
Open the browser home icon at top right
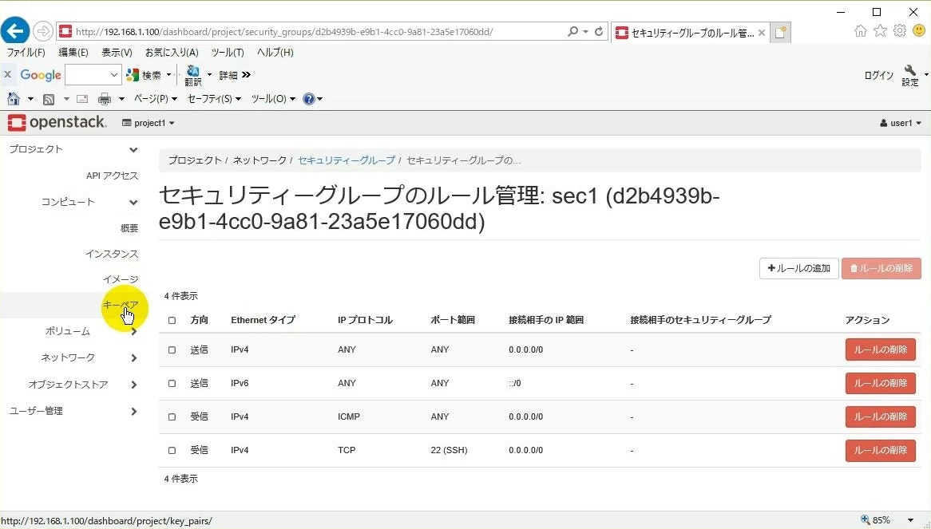point(861,31)
